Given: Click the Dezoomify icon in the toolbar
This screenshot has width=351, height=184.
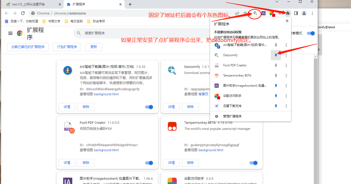Looking at the screenshot, I should 255,13.
